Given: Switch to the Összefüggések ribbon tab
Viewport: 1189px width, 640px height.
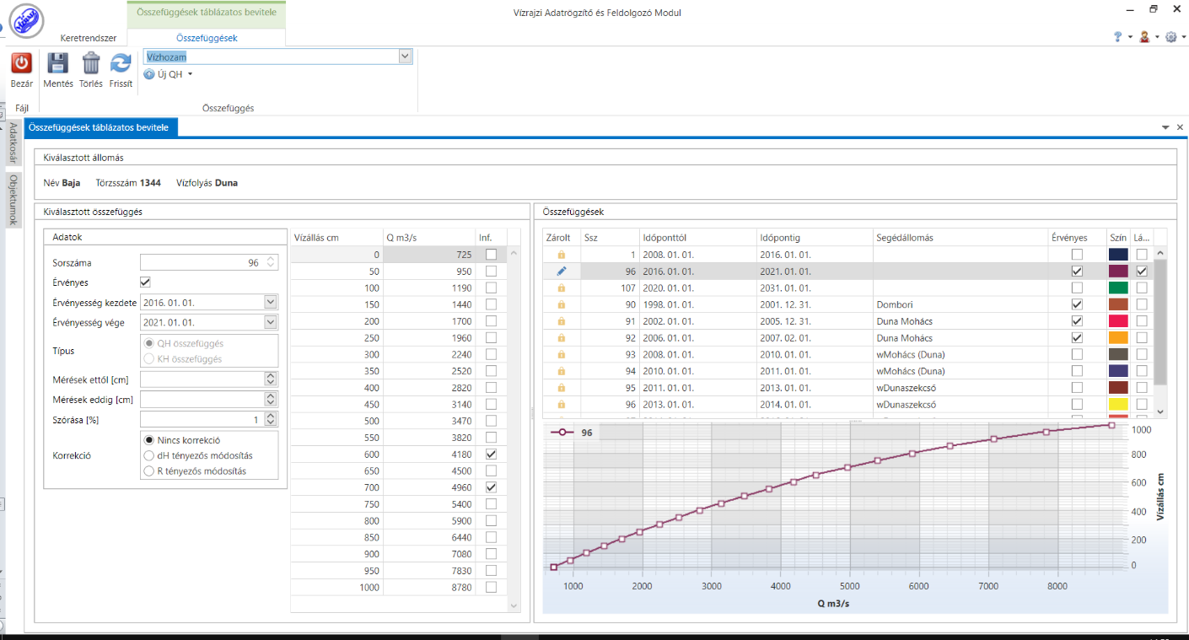Looking at the screenshot, I should tap(207, 38).
